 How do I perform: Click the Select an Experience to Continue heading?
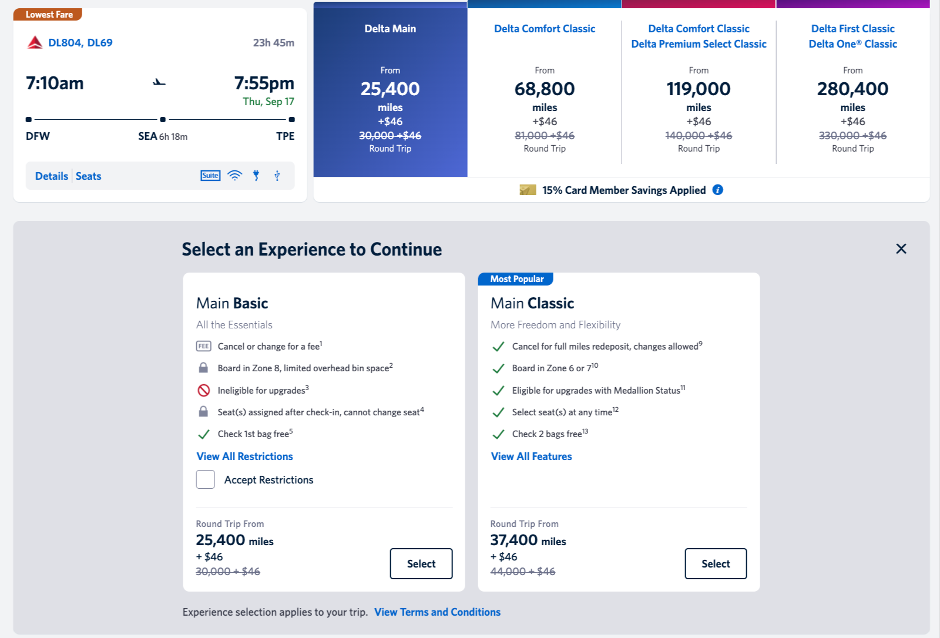312,250
